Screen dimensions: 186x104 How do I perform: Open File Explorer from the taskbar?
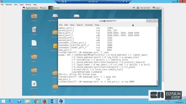pos(28,101)
